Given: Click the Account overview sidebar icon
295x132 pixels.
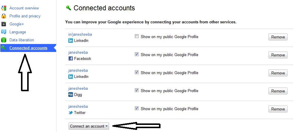Looking at the screenshot, I should pos(4,8).
